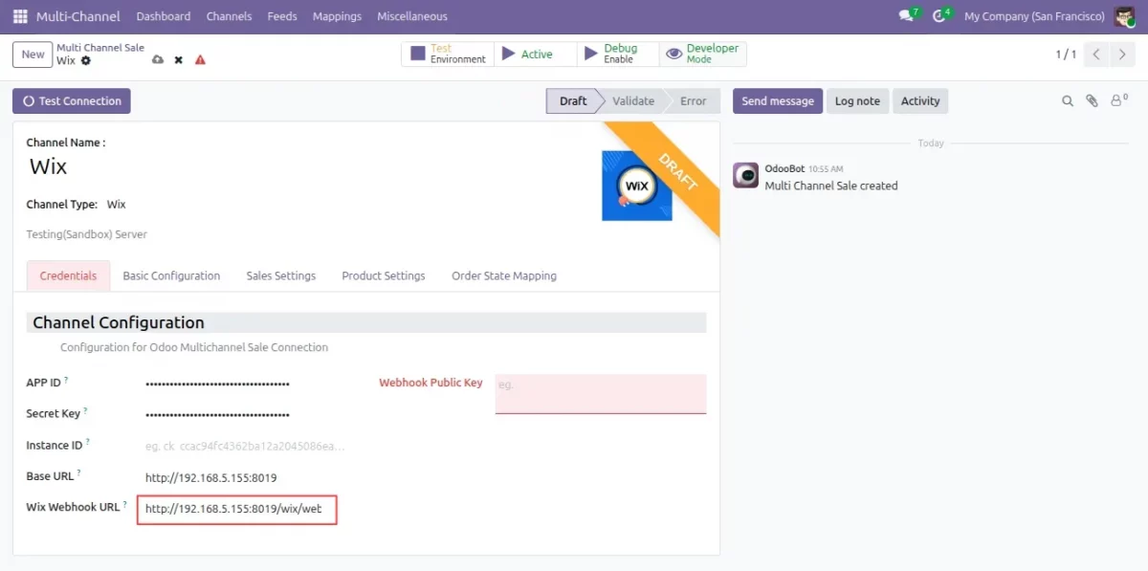The height and width of the screenshot is (571, 1148).
Task: Click the Send message button
Action: (778, 100)
